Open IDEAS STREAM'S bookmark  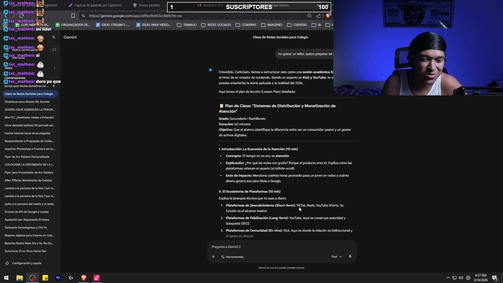[113, 25]
